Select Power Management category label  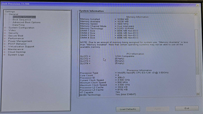[x=20, y=41]
